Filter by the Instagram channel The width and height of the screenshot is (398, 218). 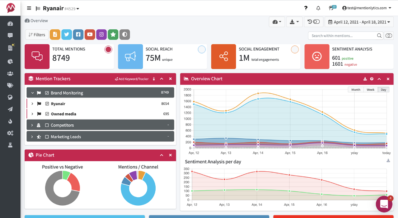point(101,34)
